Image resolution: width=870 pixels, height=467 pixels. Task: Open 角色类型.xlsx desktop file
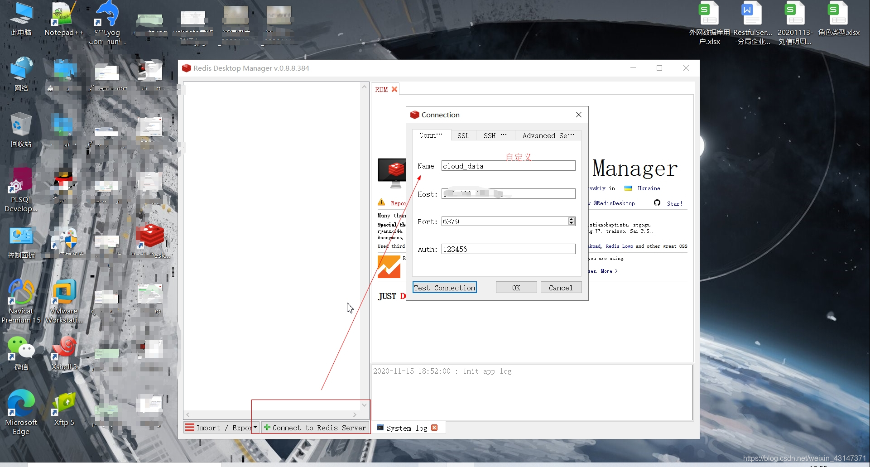pos(839,19)
